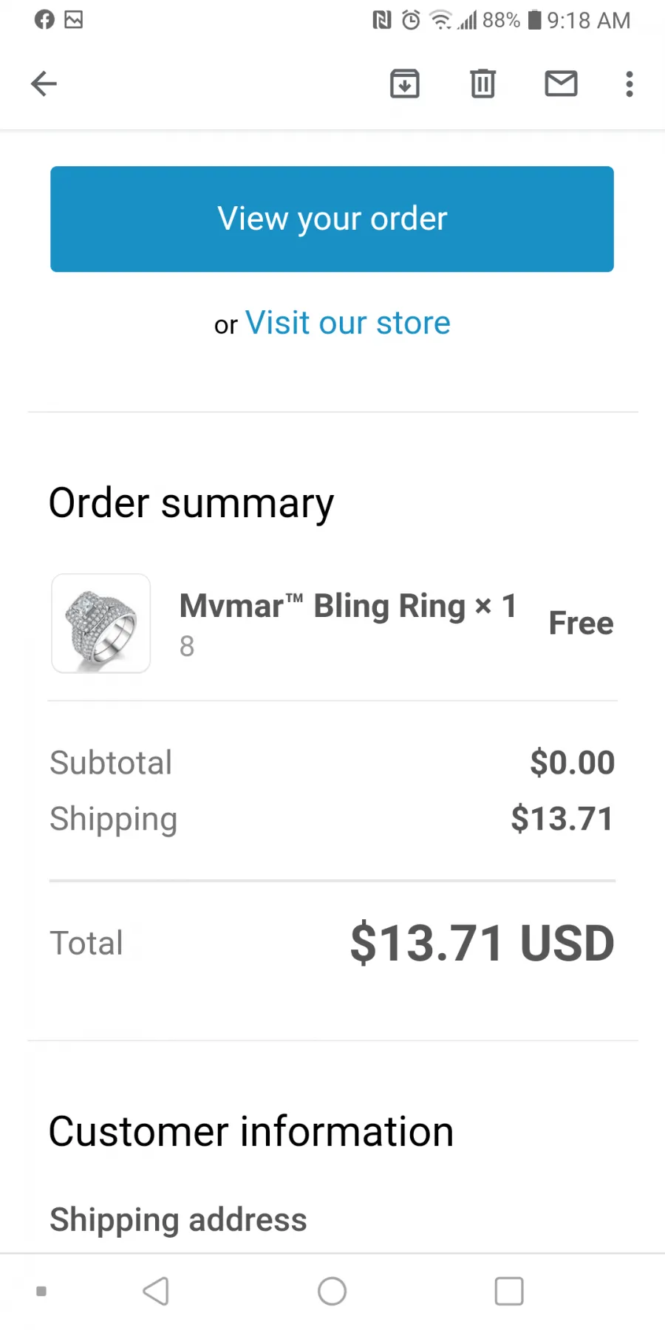This screenshot has height=1330, width=665.
Task: Tap the Android home circle button
Action: pyautogui.click(x=332, y=1292)
